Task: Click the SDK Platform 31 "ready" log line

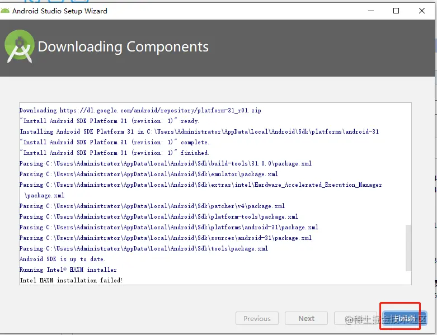Action: coord(109,121)
